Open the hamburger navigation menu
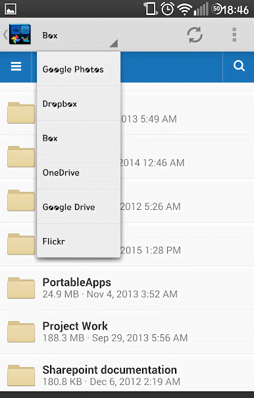Image resolution: width=254 pixels, height=398 pixels. point(16,66)
